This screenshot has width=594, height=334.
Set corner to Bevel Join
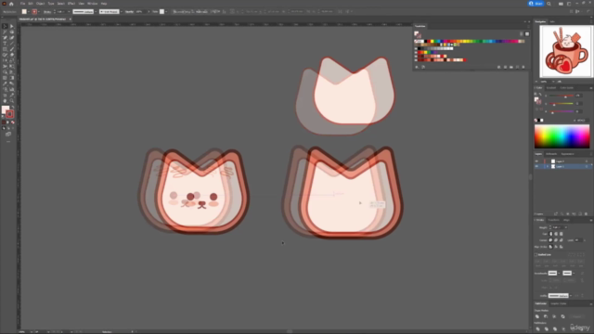pos(561,240)
